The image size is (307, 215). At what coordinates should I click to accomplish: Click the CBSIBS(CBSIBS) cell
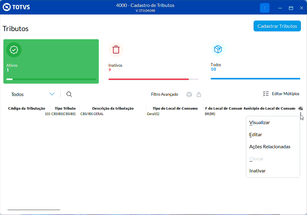63,114
